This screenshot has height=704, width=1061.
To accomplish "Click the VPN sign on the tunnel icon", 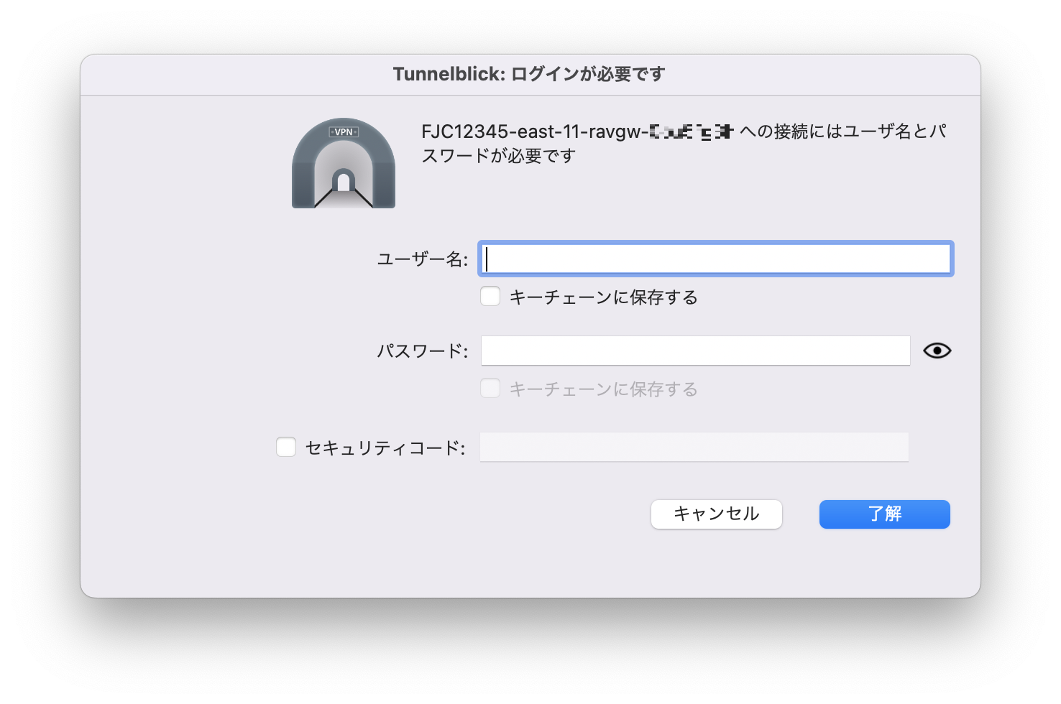I will point(344,132).
